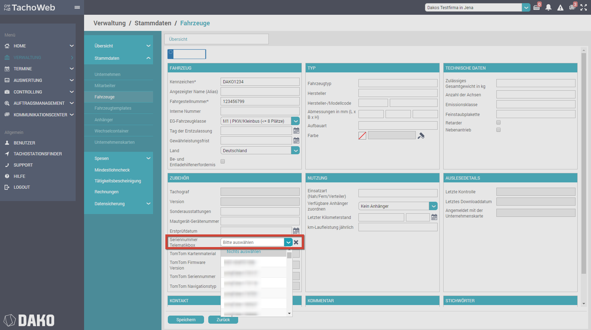Enable the Nebenantrieb checkbox
591x330 pixels.
click(x=498, y=130)
